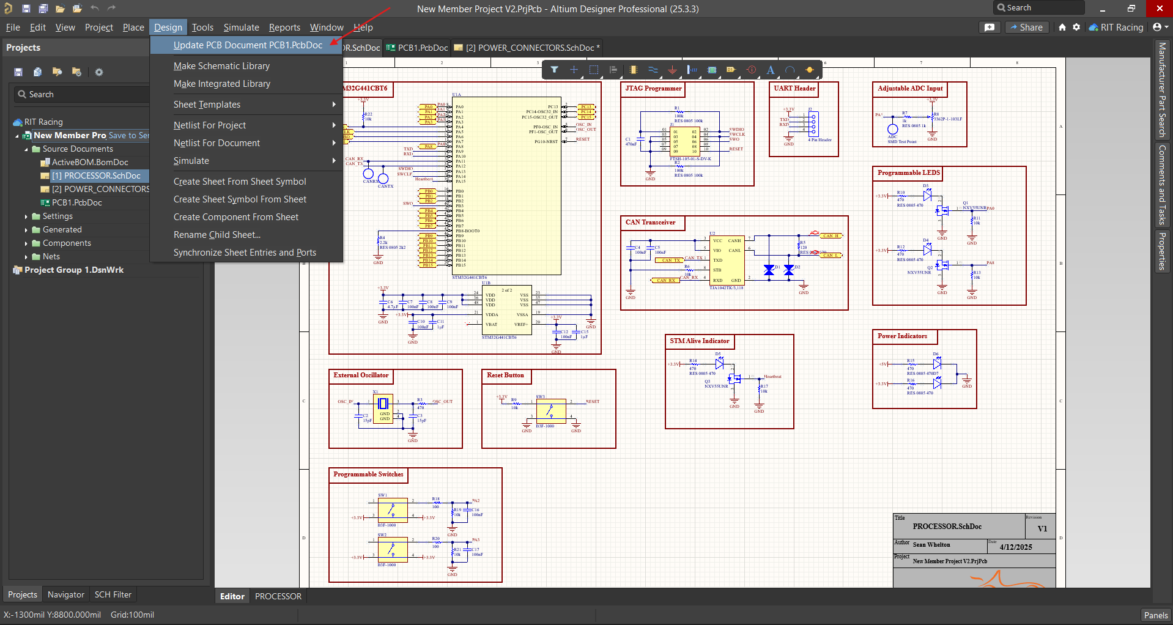
Task: Click the Save All icon in the title bar
Action: tap(43, 9)
